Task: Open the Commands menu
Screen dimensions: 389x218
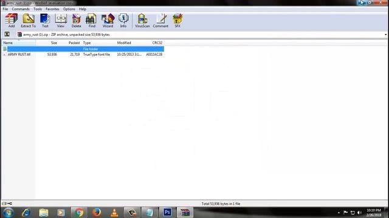Action: pos(21,9)
